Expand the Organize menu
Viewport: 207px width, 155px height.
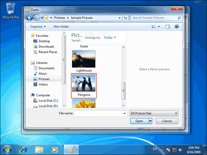pos(38,26)
